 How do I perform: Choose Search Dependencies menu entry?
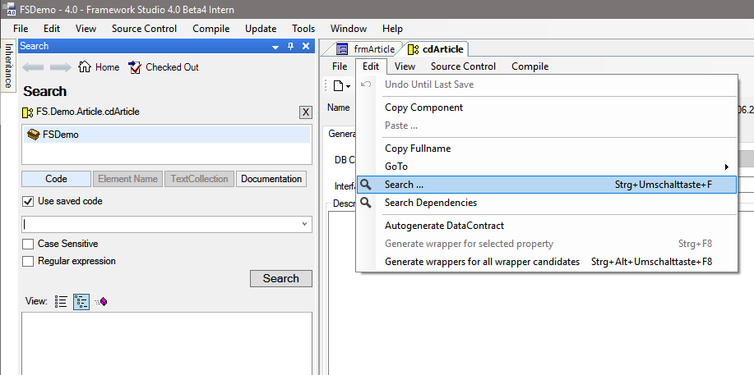pyautogui.click(x=547, y=203)
